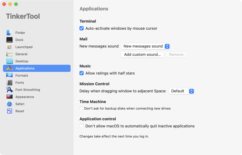Click the Mail section heading
Screen dimensions: 242x155
83,39
